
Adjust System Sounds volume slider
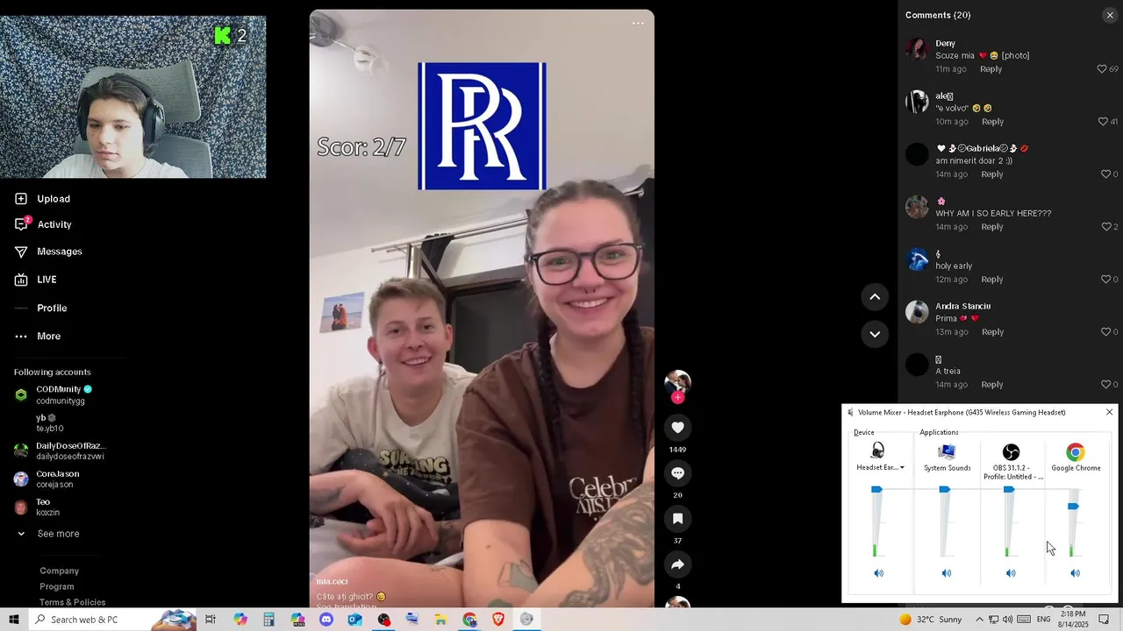coord(944,490)
